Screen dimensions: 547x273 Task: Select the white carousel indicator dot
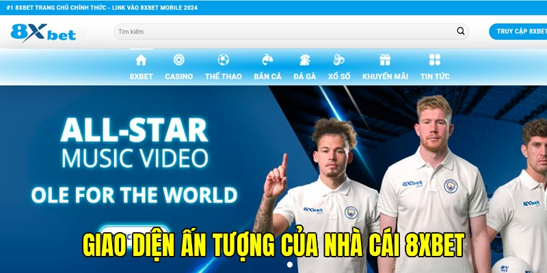point(289,265)
